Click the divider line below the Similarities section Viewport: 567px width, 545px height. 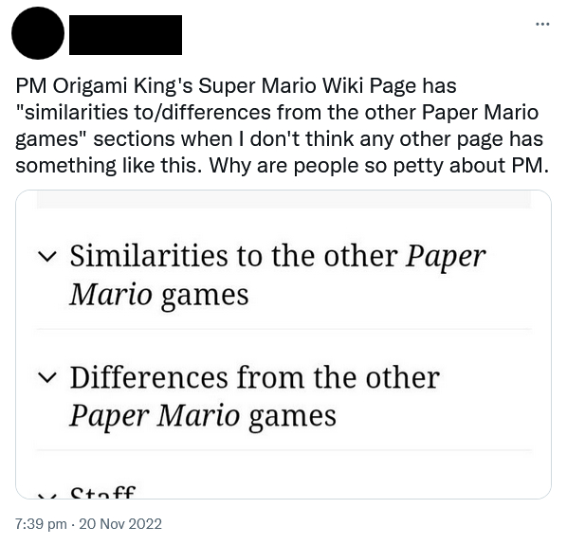click(x=283, y=329)
